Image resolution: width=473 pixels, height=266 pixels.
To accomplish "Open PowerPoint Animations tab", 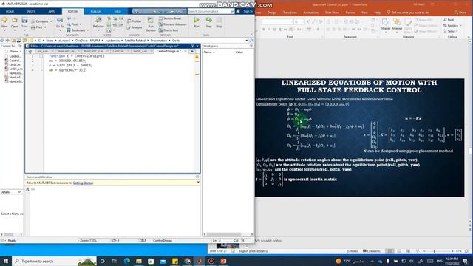I will click(x=311, y=13).
